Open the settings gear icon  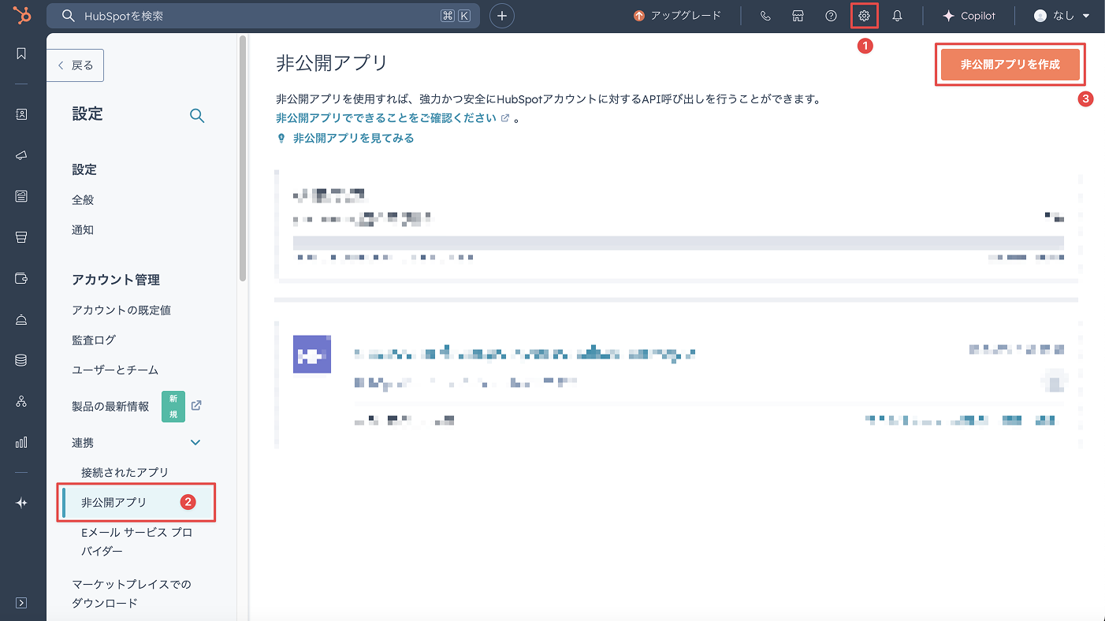(864, 16)
